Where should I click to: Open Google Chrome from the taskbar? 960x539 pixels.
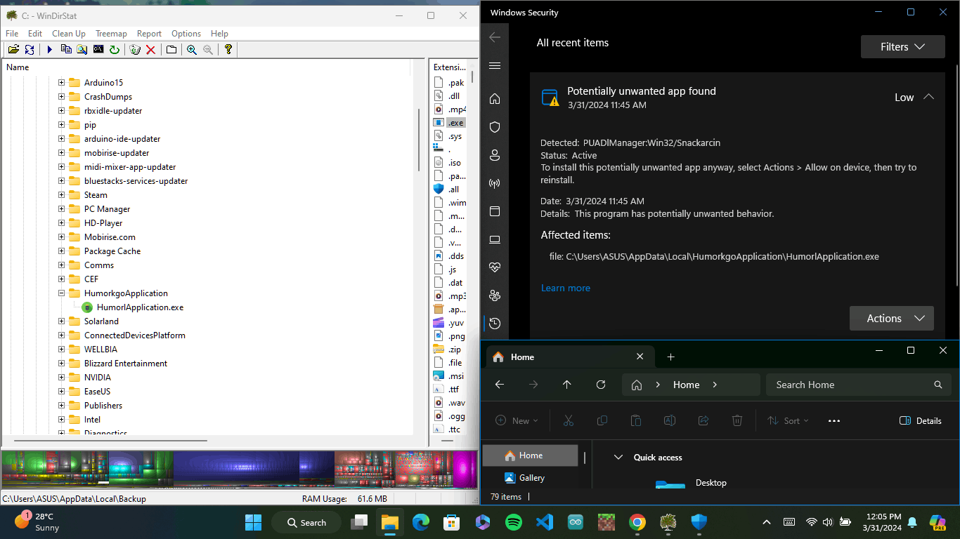(637, 522)
